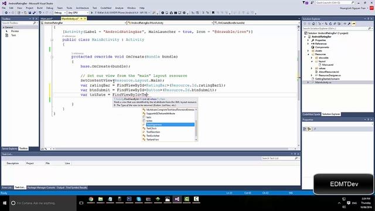The width and height of the screenshot is (375, 211).
Task: Switch to the Main.axml tab
Action: (x=47, y=19)
